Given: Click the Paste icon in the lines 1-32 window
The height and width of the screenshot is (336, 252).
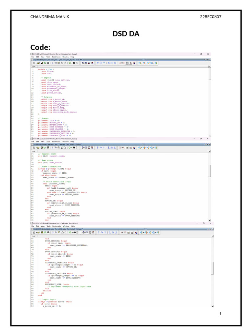Looking at the screenshot, I should [58, 63].
